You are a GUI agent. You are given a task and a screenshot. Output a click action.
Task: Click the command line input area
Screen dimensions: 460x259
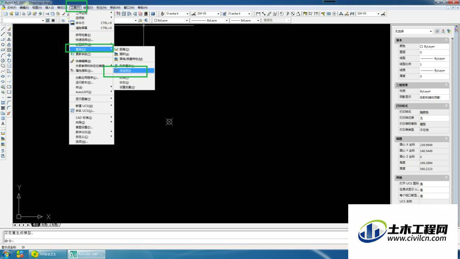click(x=176, y=241)
